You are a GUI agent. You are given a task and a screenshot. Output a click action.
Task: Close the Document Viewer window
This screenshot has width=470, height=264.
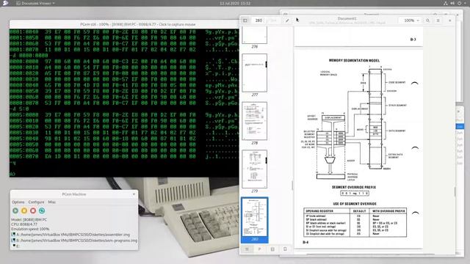point(450,21)
